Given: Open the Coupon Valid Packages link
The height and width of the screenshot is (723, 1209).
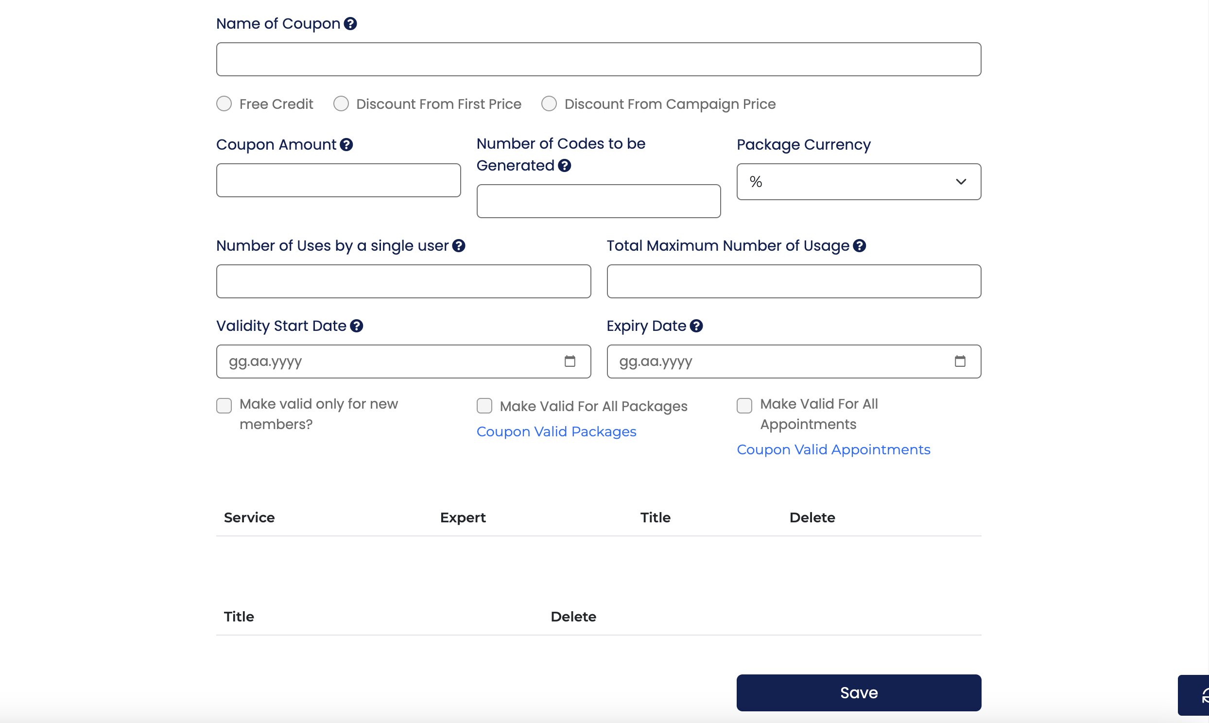Looking at the screenshot, I should click(556, 431).
